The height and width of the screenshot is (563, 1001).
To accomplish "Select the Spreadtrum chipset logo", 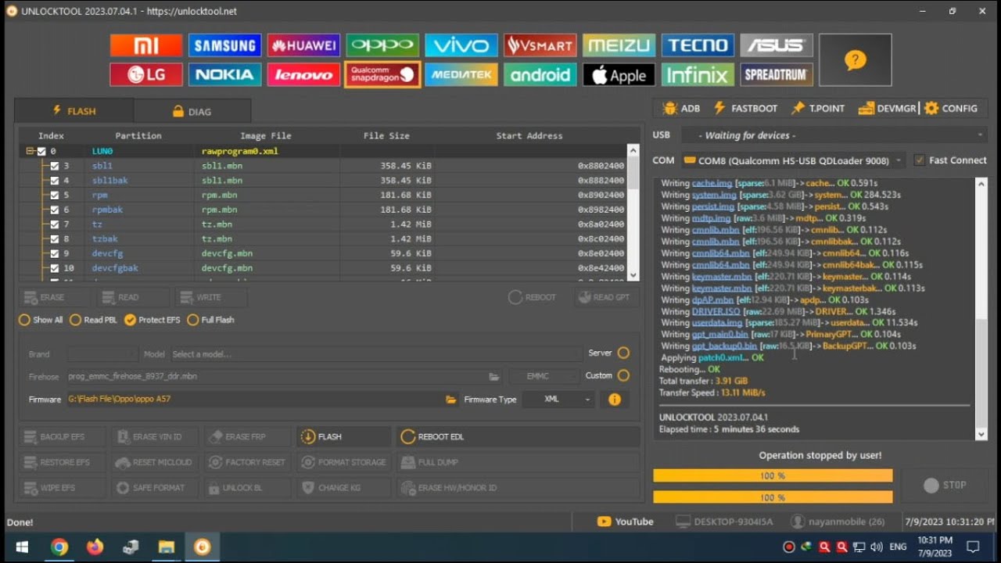I will (777, 75).
